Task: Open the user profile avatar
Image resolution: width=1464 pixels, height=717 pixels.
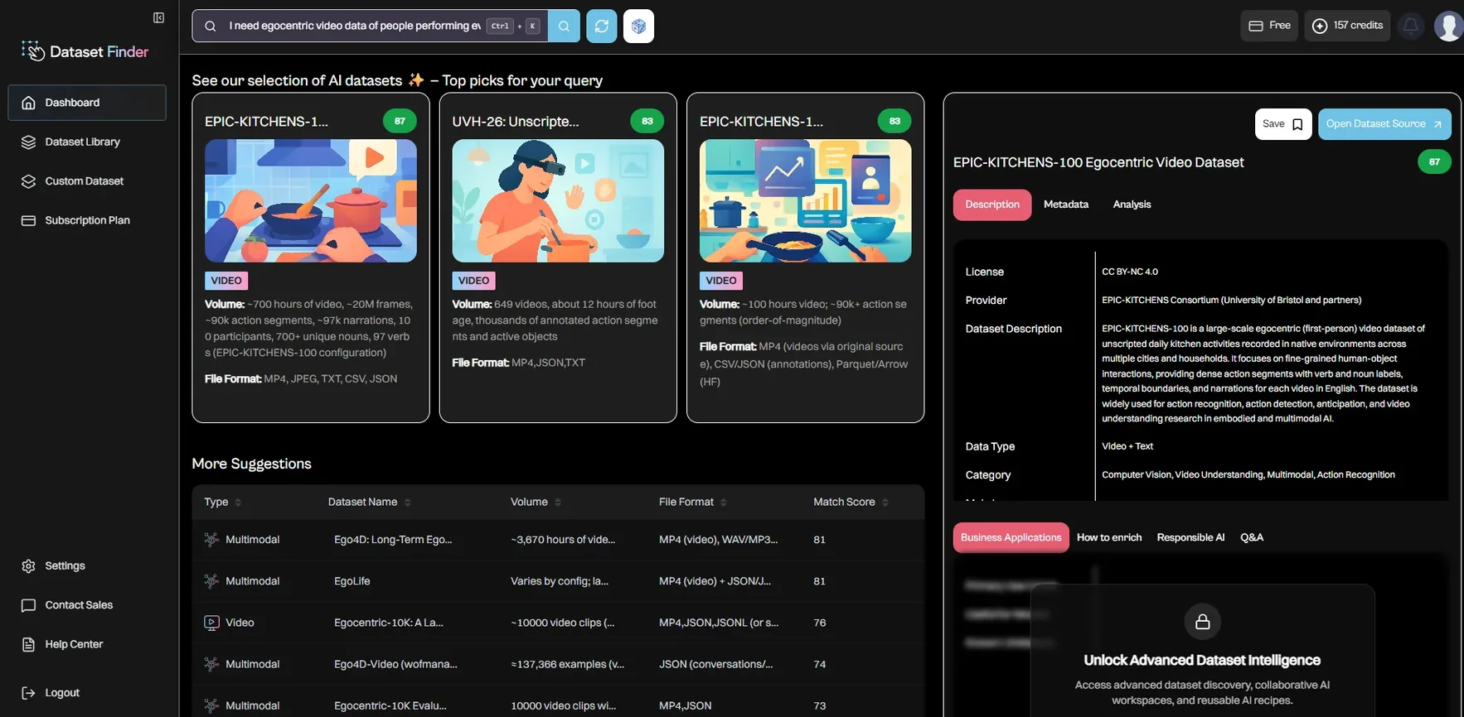Action: tap(1449, 26)
